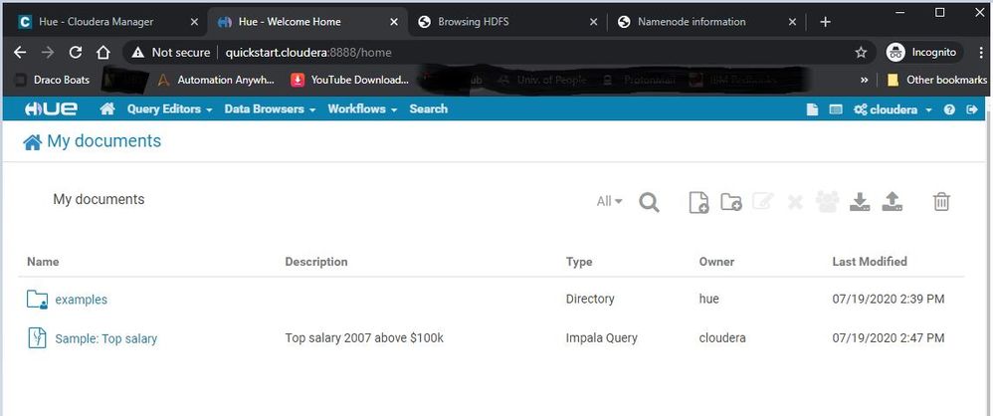Click the upload documents icon
The width and height of the screenshot is (993, 416).
(892, 201)
